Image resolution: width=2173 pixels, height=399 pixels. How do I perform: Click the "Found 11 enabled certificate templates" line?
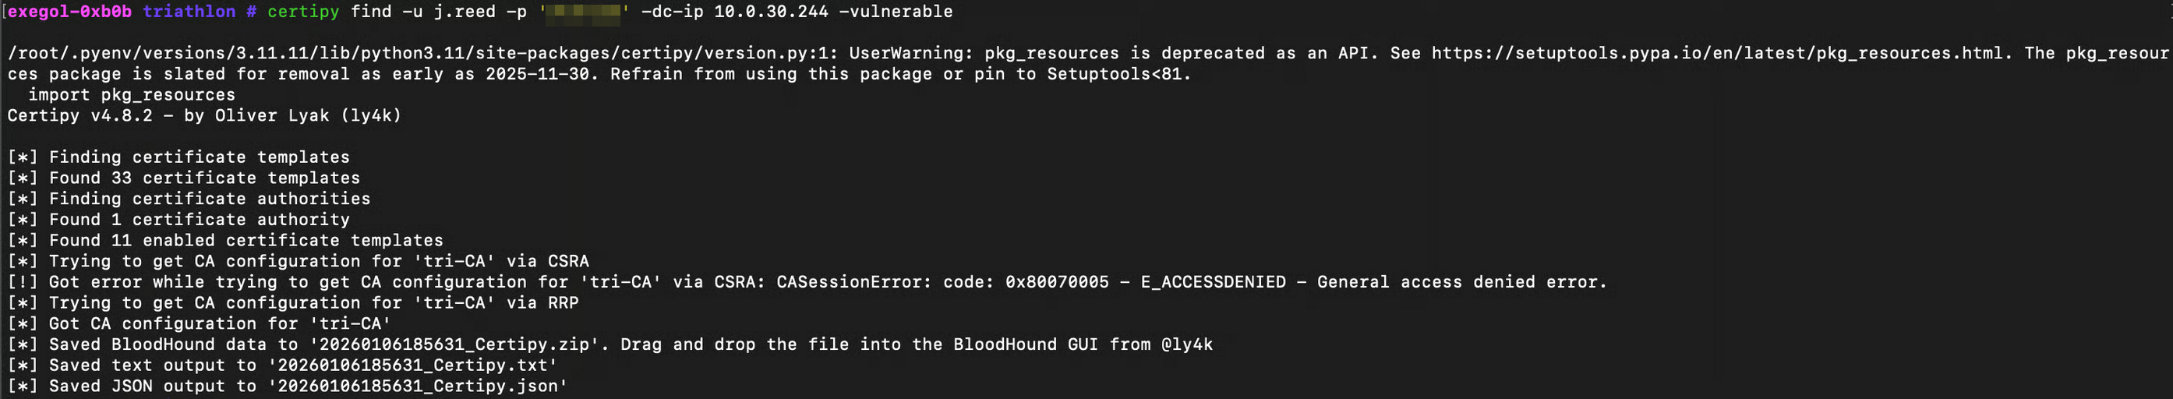point(246,240)
